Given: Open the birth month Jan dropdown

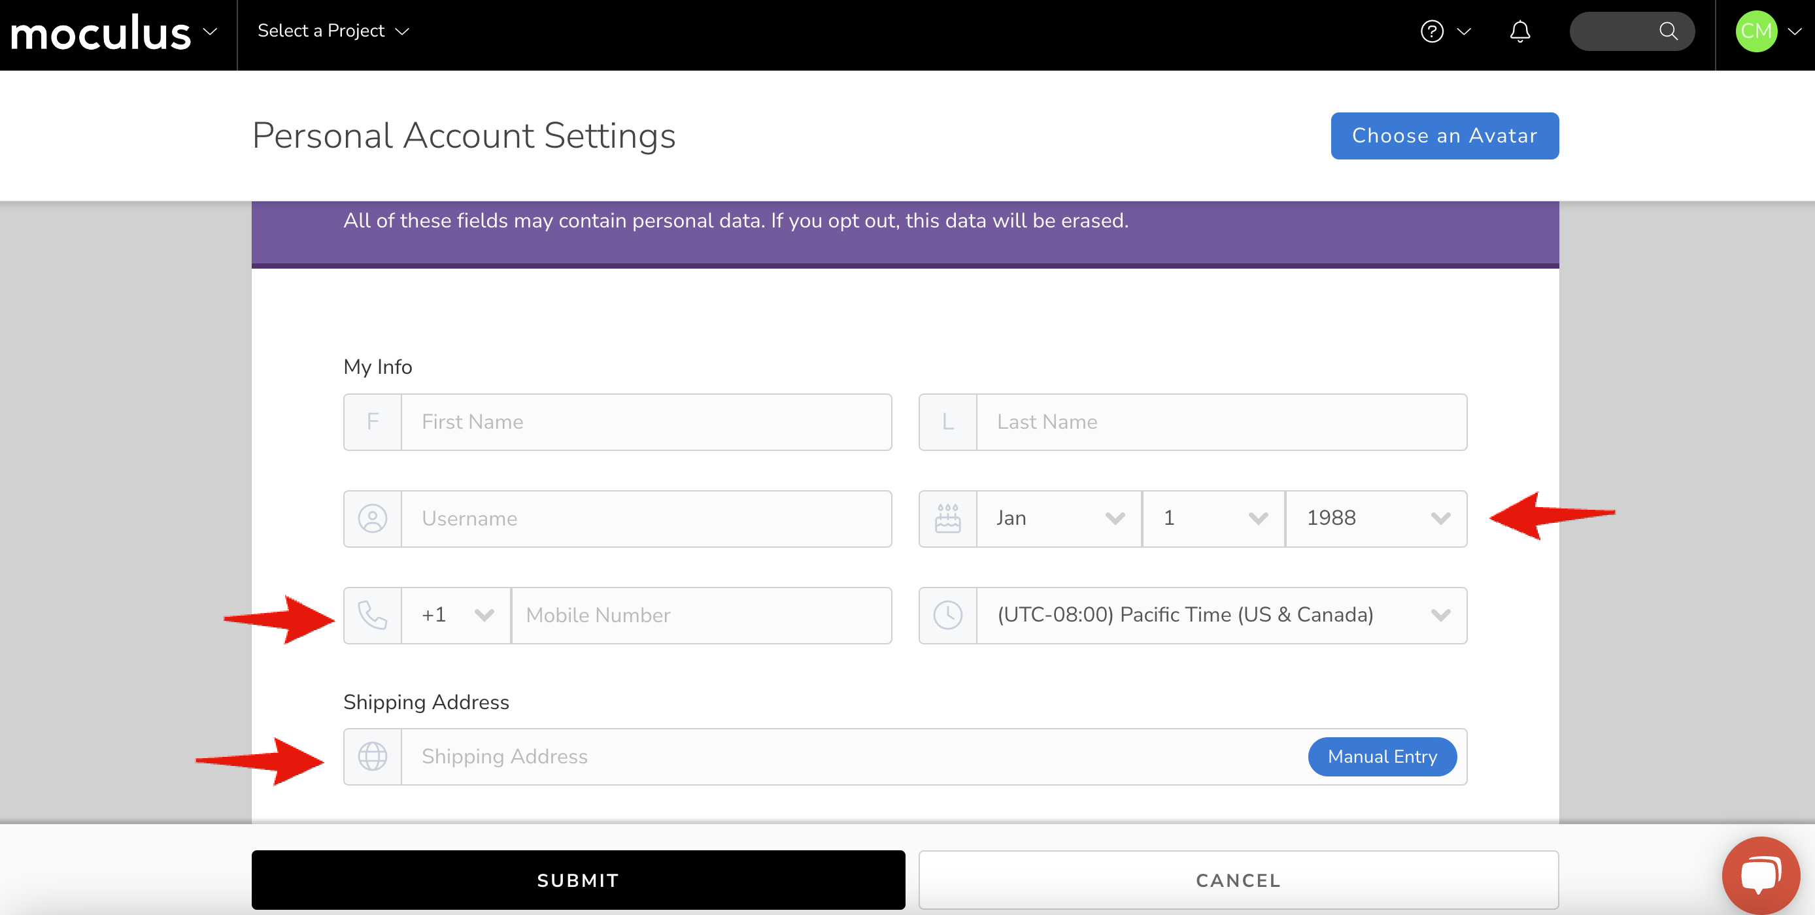Looking at the screenshot, I should point(1059,518).
